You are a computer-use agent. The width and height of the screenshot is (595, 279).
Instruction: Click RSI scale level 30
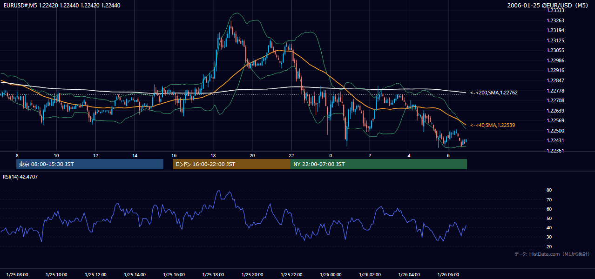(x=549, y=237)
